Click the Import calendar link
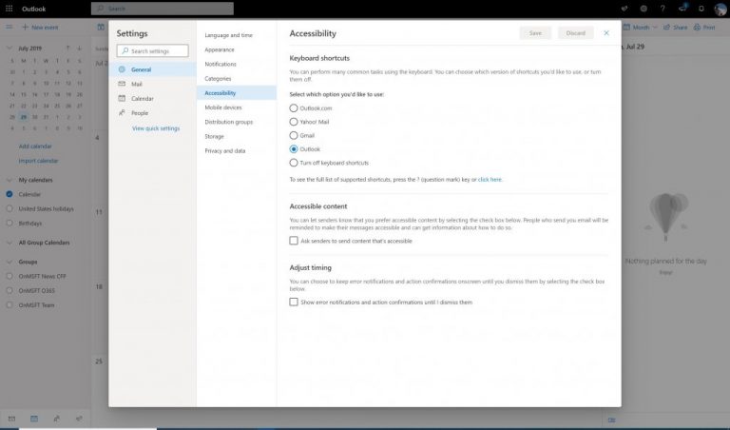Screen dimensions: 730x430 pyautogui.click(x=38, y=161)
